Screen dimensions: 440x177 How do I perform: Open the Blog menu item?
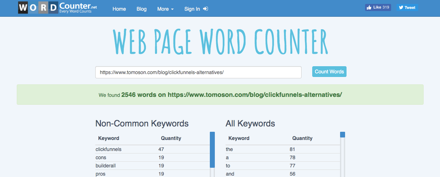point(141,9)
